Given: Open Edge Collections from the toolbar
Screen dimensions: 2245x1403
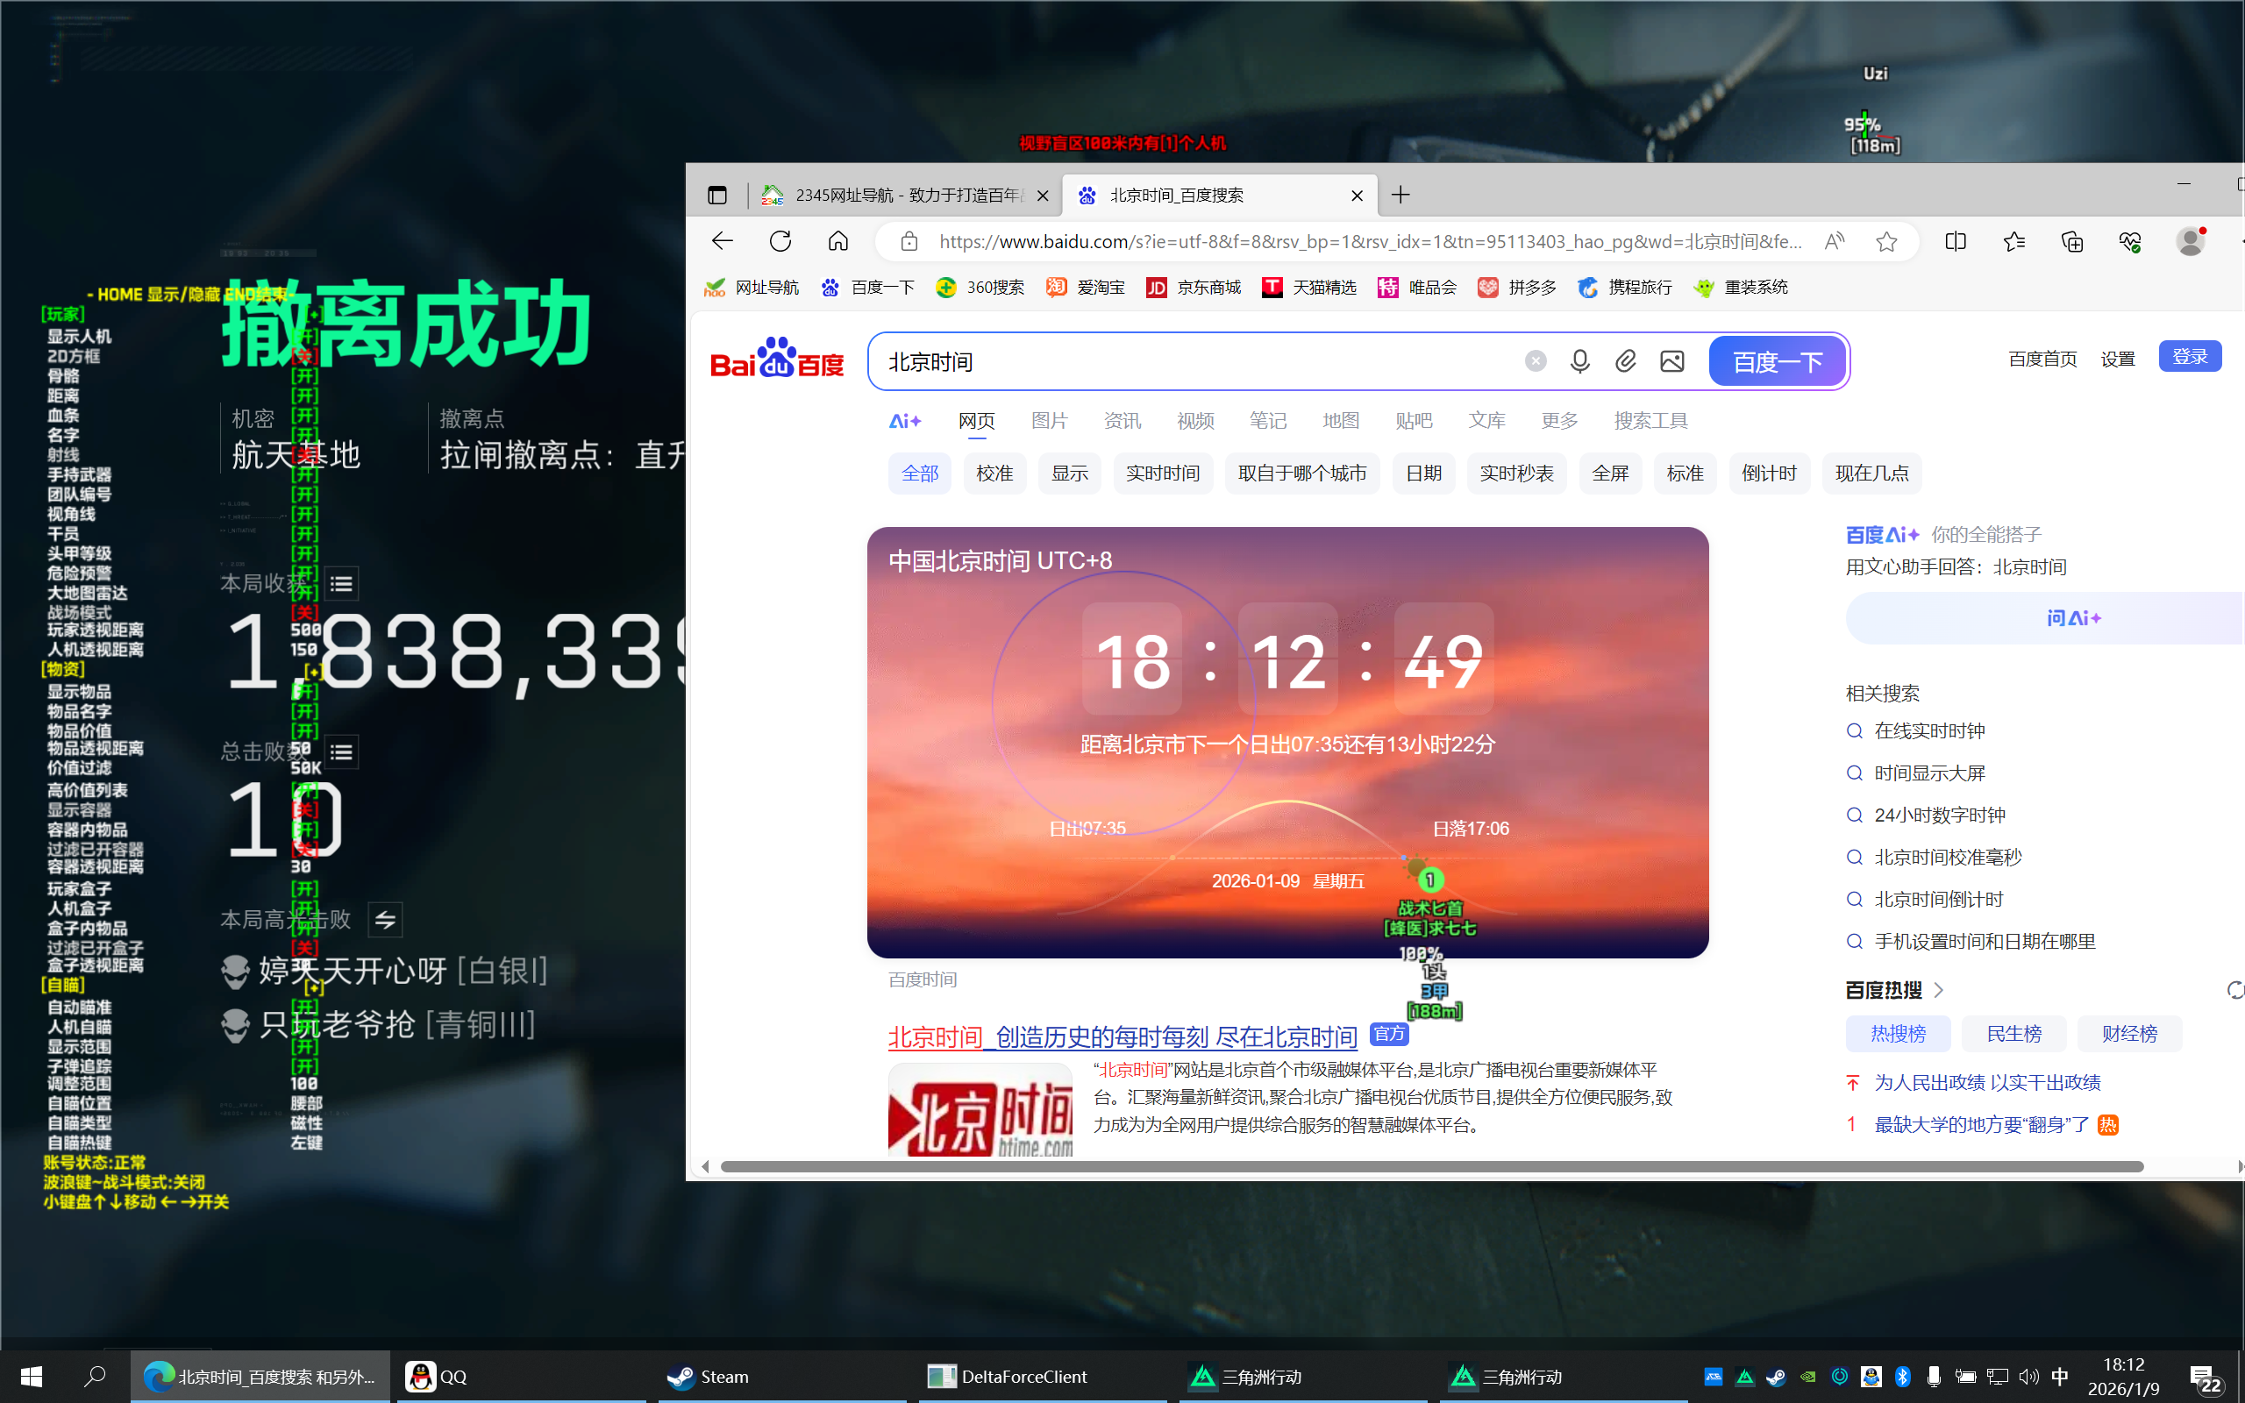Looking at the screenshot, I should click(x=2070, y=240).
